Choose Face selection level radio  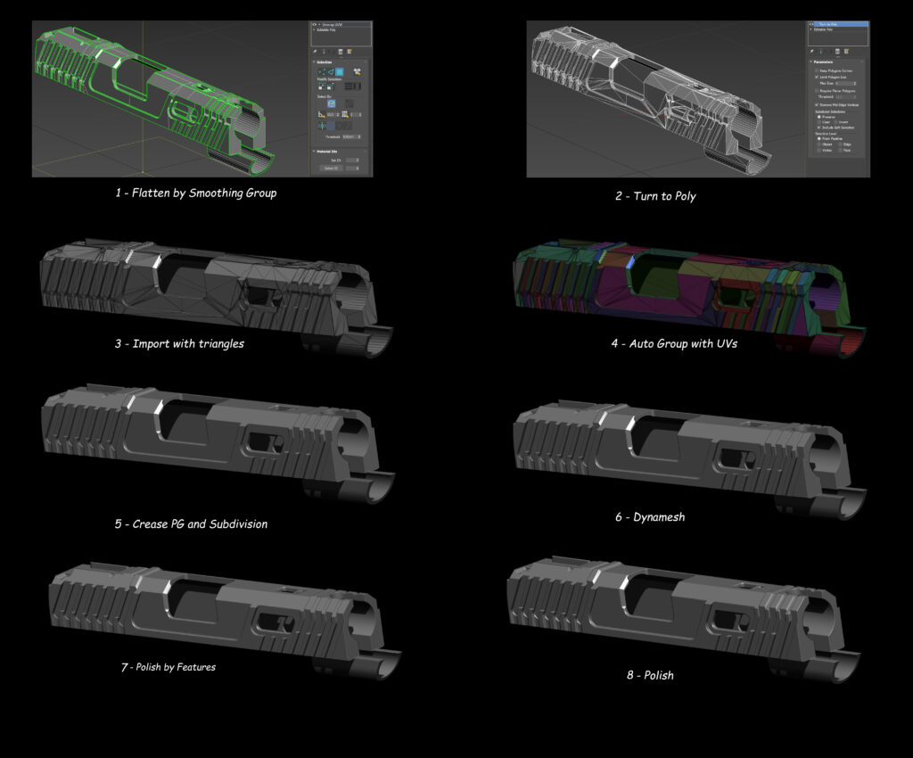coord(840,150)
